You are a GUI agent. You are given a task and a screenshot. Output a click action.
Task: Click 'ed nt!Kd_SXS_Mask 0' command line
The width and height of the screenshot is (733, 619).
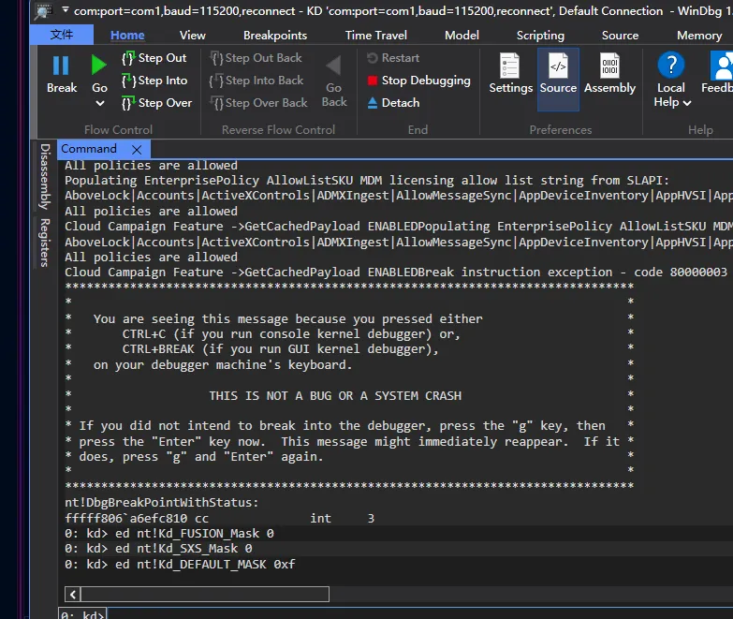[x=183, y=549]
